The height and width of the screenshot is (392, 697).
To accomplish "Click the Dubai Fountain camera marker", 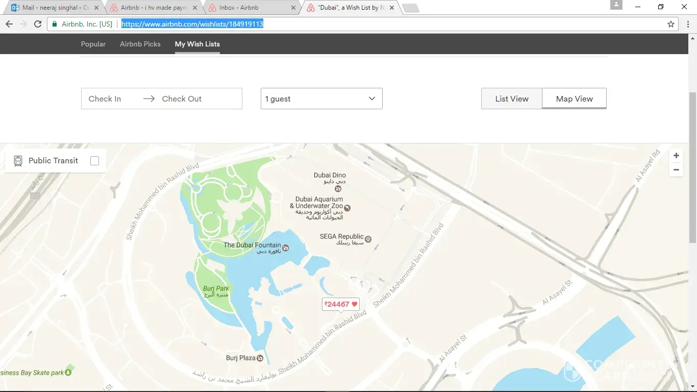I will (286, 248).
